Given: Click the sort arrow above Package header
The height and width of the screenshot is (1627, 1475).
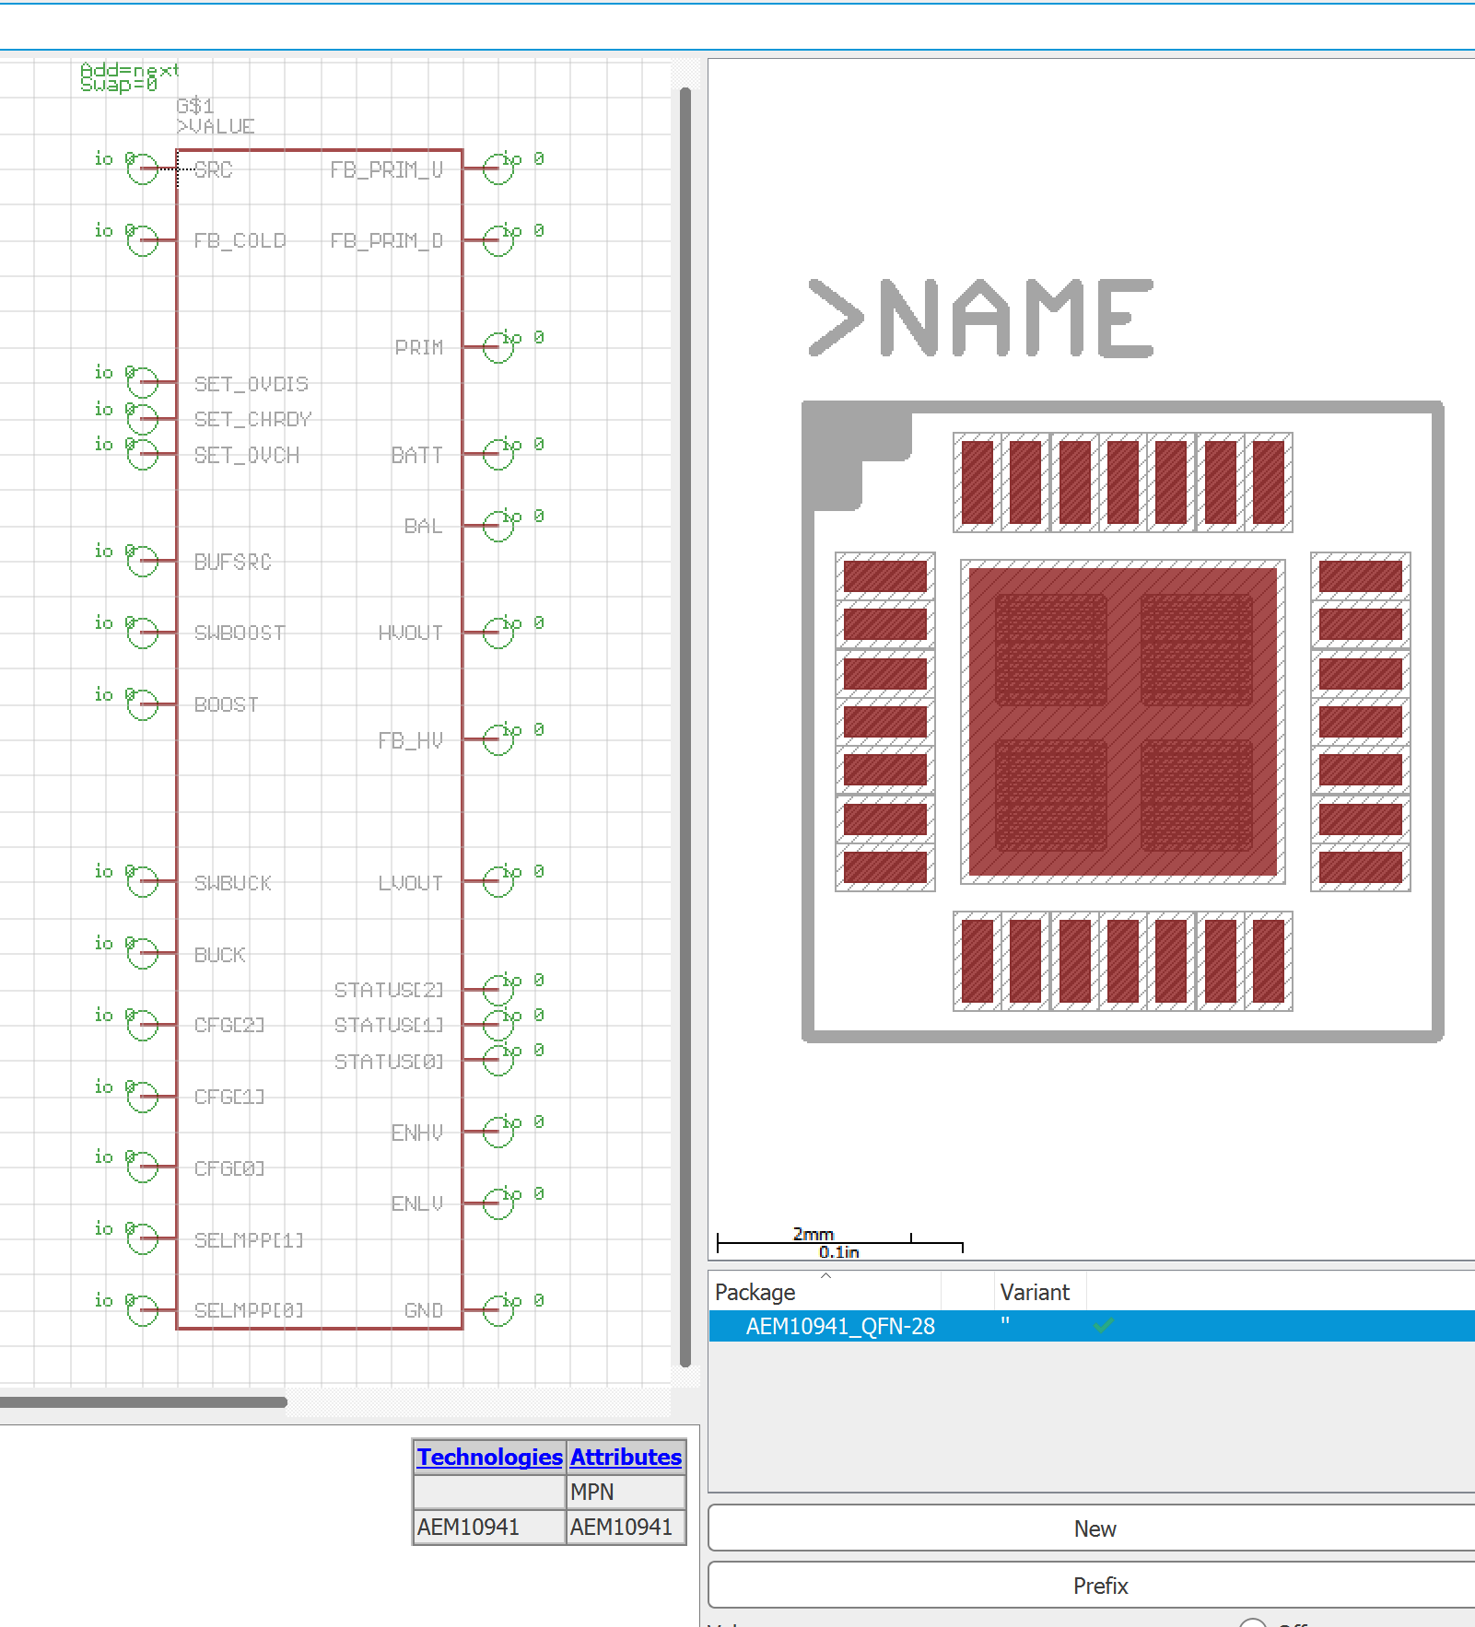Looking at the screenshot, I should click(825, 1276).
